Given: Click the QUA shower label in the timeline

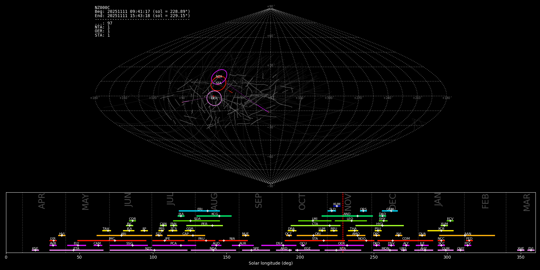Looking at the screenshot, I should (422, 234).
